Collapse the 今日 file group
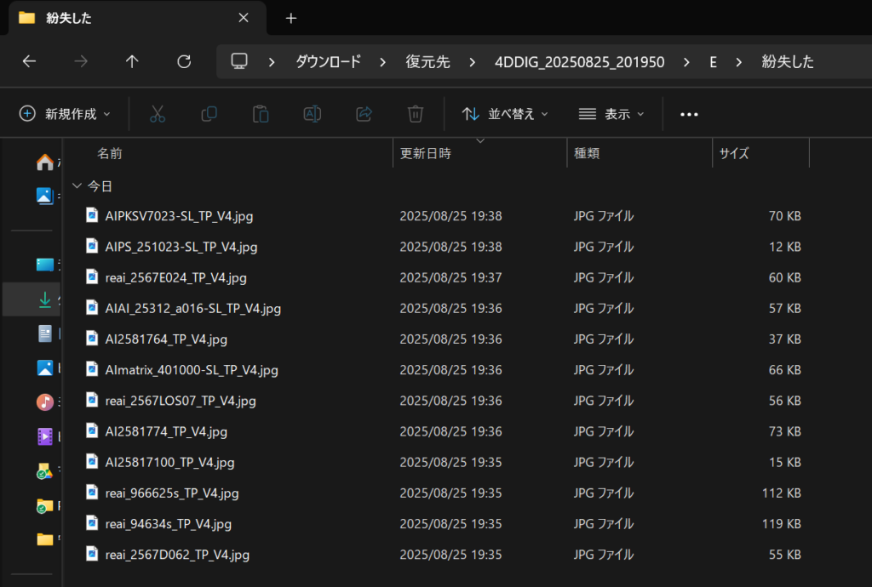Screen dimensions: 872x587 pyautogui.click(x=77, y=185)
